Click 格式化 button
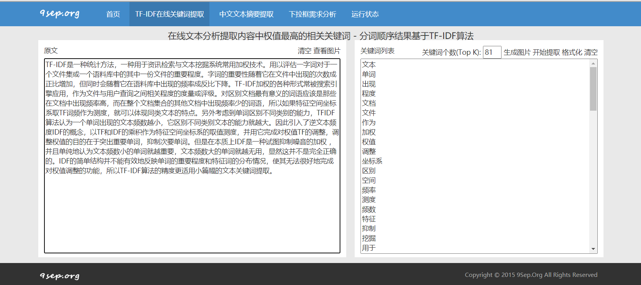 pos(572,52)
